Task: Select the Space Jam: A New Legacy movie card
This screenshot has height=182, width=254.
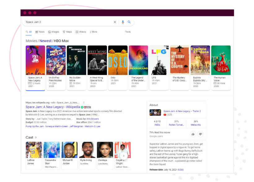Action: (x=35, y=68)
